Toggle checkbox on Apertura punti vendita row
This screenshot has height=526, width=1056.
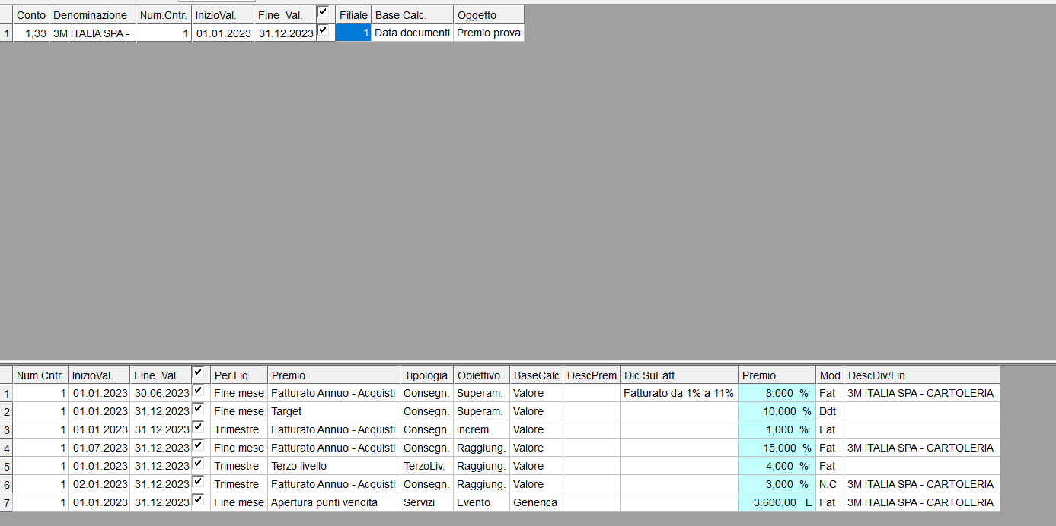click(199, 500)
